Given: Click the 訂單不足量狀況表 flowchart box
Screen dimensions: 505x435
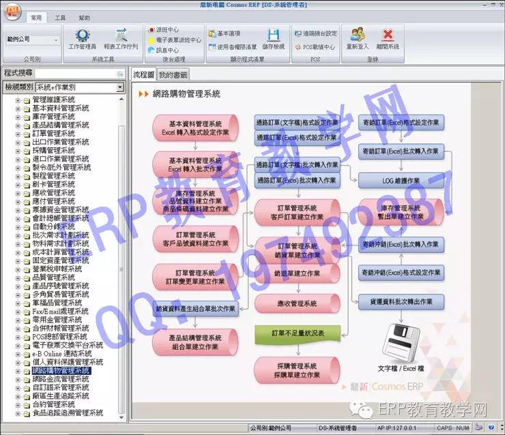Looking at the screenshot, I should tap(298, 333).
